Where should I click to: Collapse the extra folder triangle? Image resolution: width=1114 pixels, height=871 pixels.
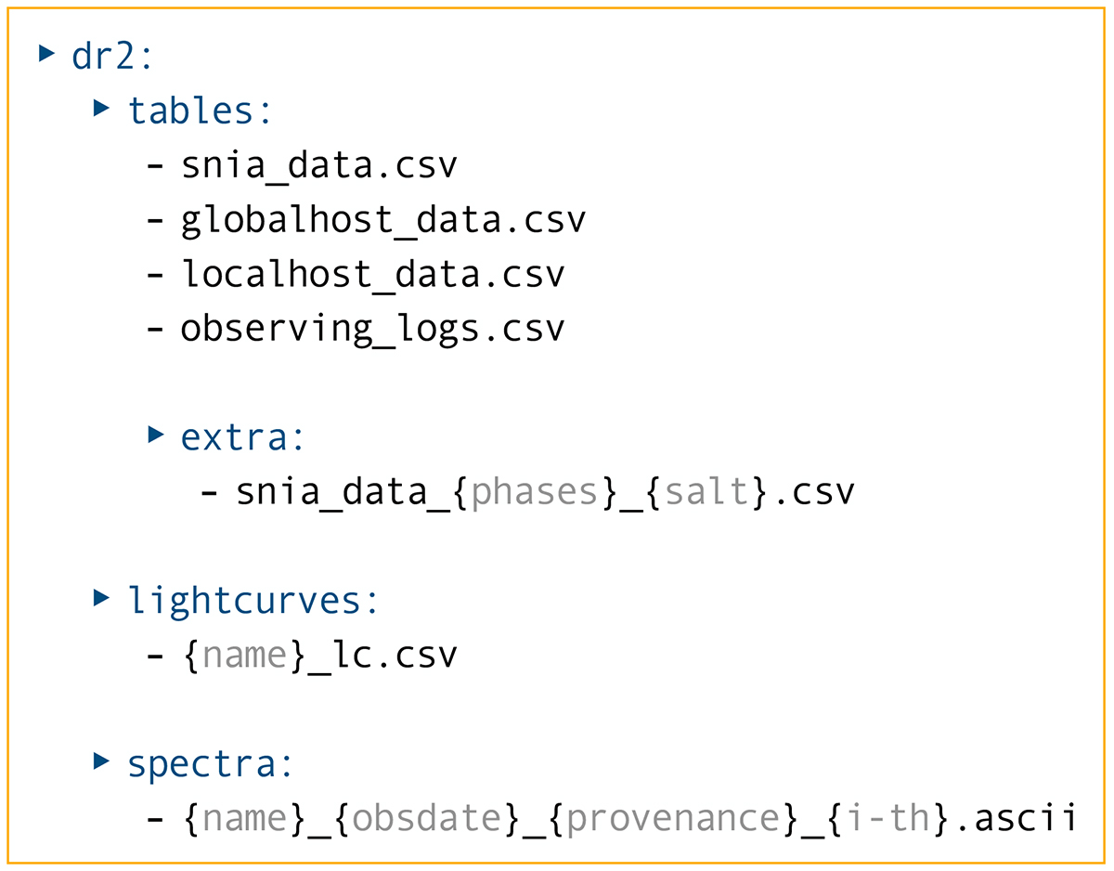tap(156, 434)
